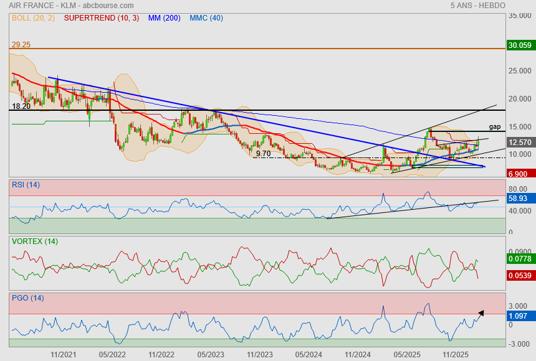
Task: Click the black arrow annotation in PGO panel
Action: tap(480, 315)
